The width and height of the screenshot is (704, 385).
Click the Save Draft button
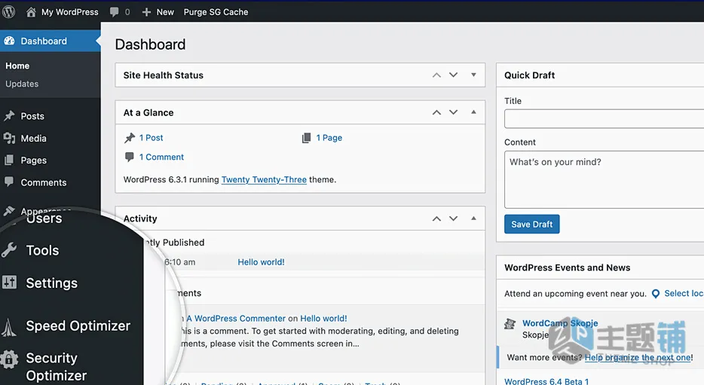(x=531, y=224)
